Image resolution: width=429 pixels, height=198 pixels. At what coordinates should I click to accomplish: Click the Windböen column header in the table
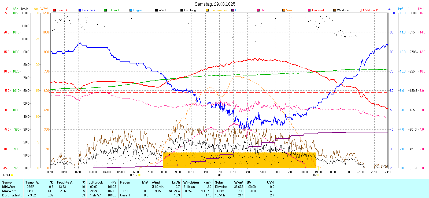click(x=191, y=182)
